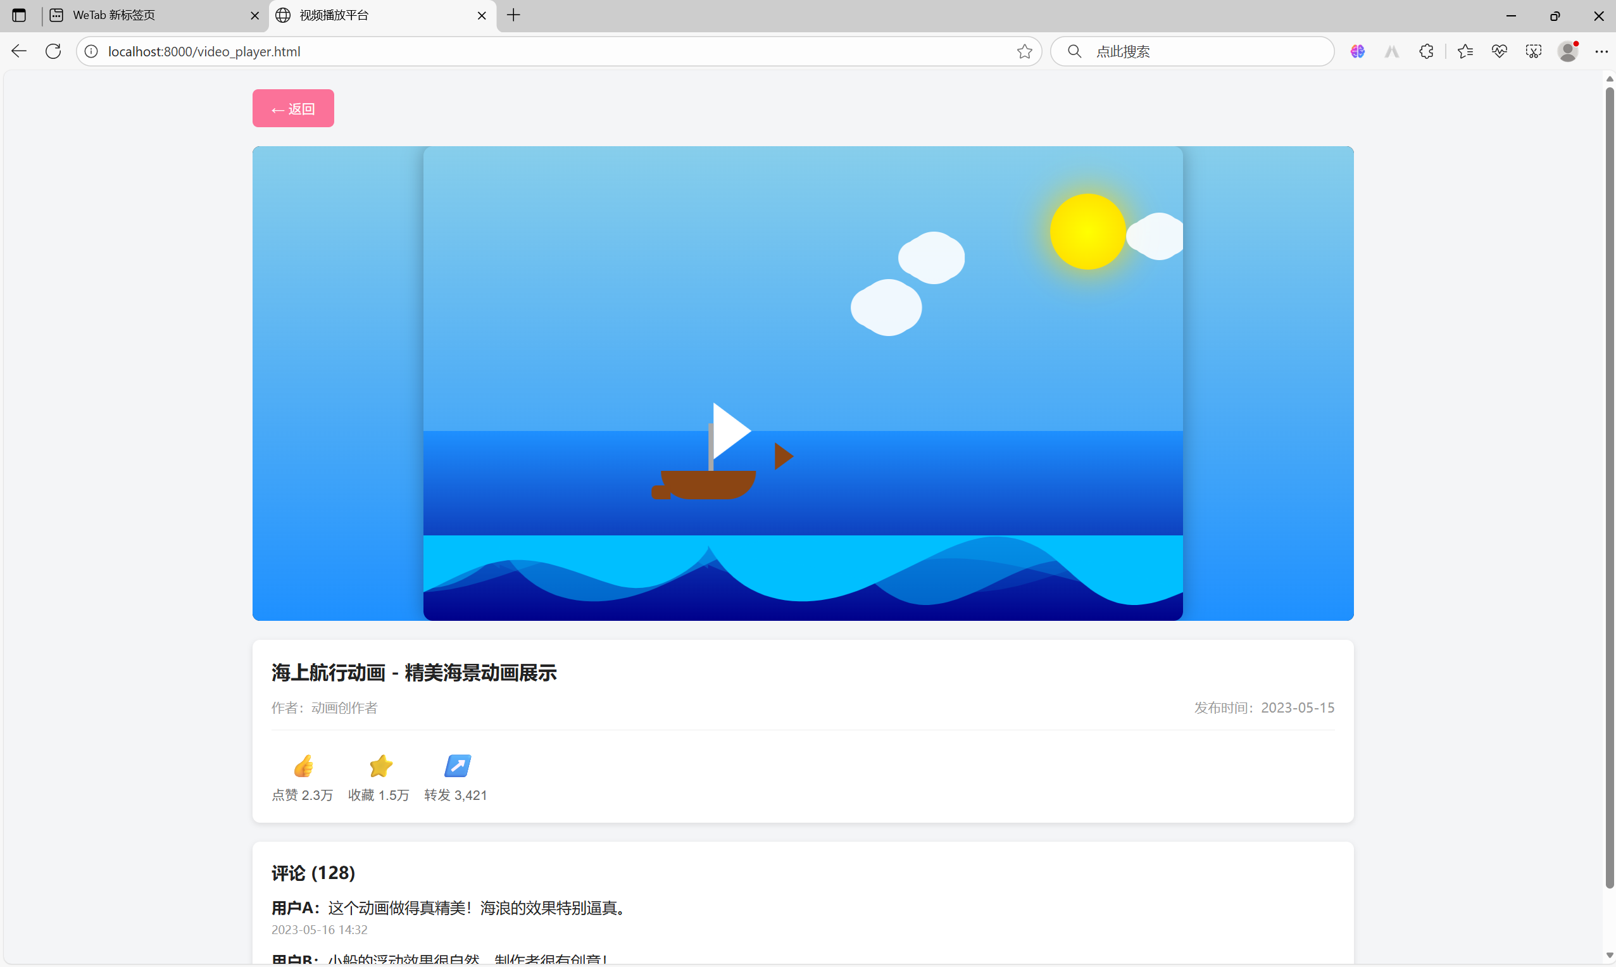
Task: Click the video play button
Action: point(731,431)
